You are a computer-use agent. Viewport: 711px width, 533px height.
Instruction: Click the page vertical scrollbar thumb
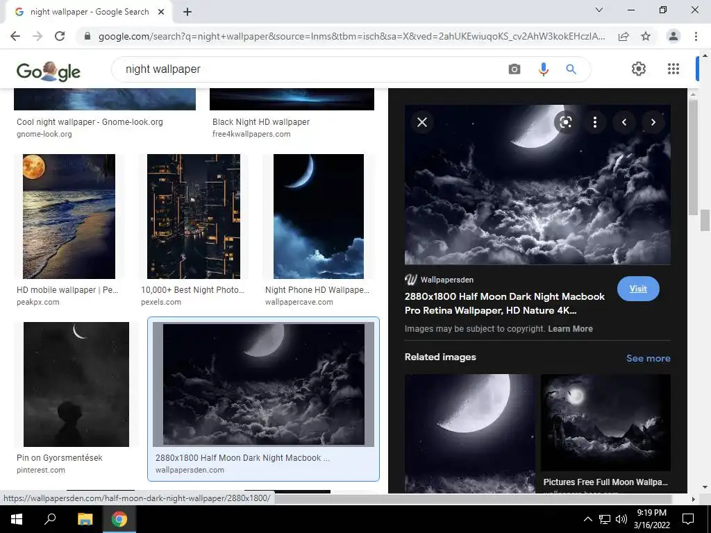point(704,221)
